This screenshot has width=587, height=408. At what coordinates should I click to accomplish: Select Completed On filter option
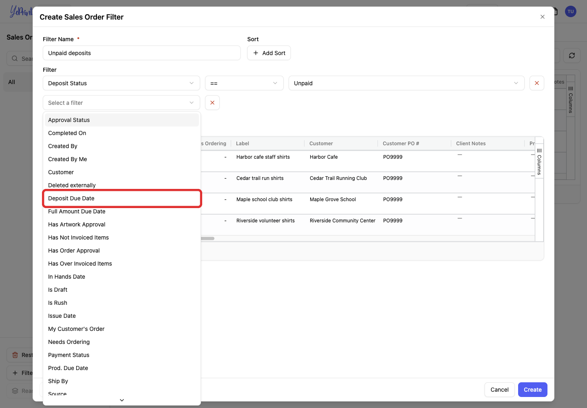coord(122,133)
